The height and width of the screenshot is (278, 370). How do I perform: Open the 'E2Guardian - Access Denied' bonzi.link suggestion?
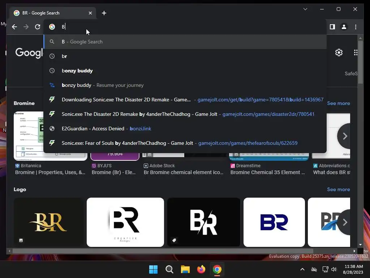point(185,129)
